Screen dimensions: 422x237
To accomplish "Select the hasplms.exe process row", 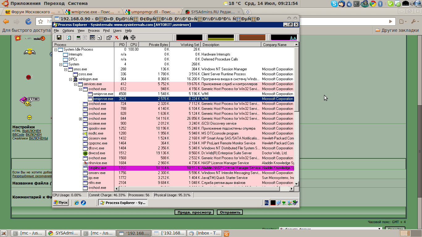I will [x=173, y=168].
